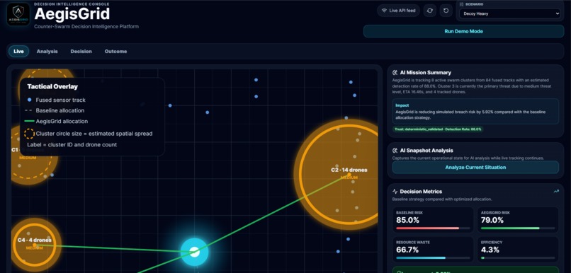Click the AI Mission Summary icon
The image size is (571, 273).
pos(395,72)
